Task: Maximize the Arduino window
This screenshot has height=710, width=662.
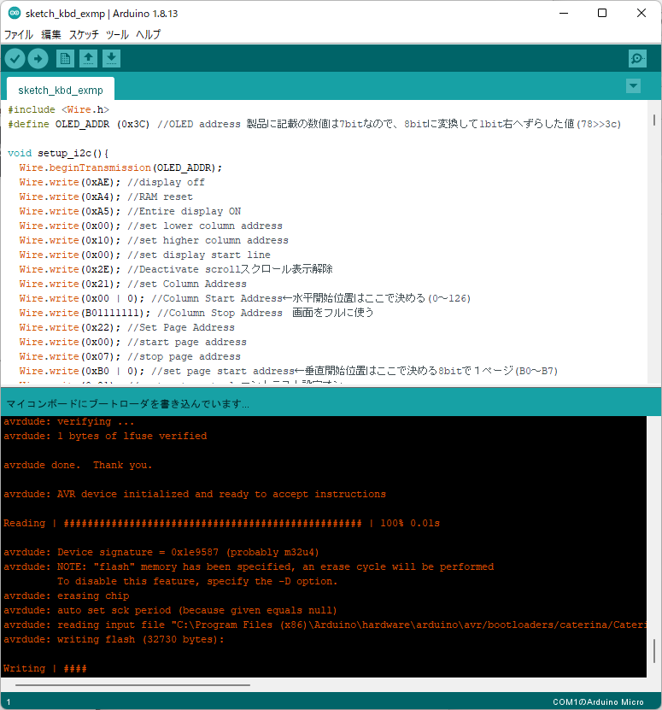Action: [602, 14]
